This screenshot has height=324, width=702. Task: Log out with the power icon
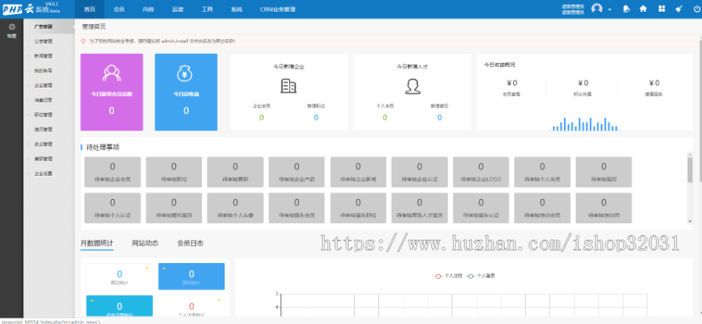[x=697, y=9]
